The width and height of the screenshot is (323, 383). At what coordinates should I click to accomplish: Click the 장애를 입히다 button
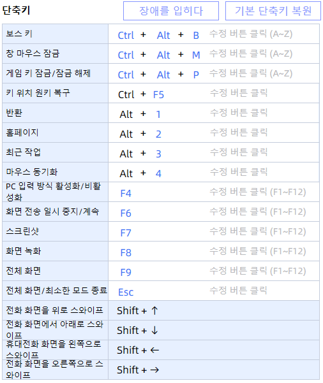(171, 11)
